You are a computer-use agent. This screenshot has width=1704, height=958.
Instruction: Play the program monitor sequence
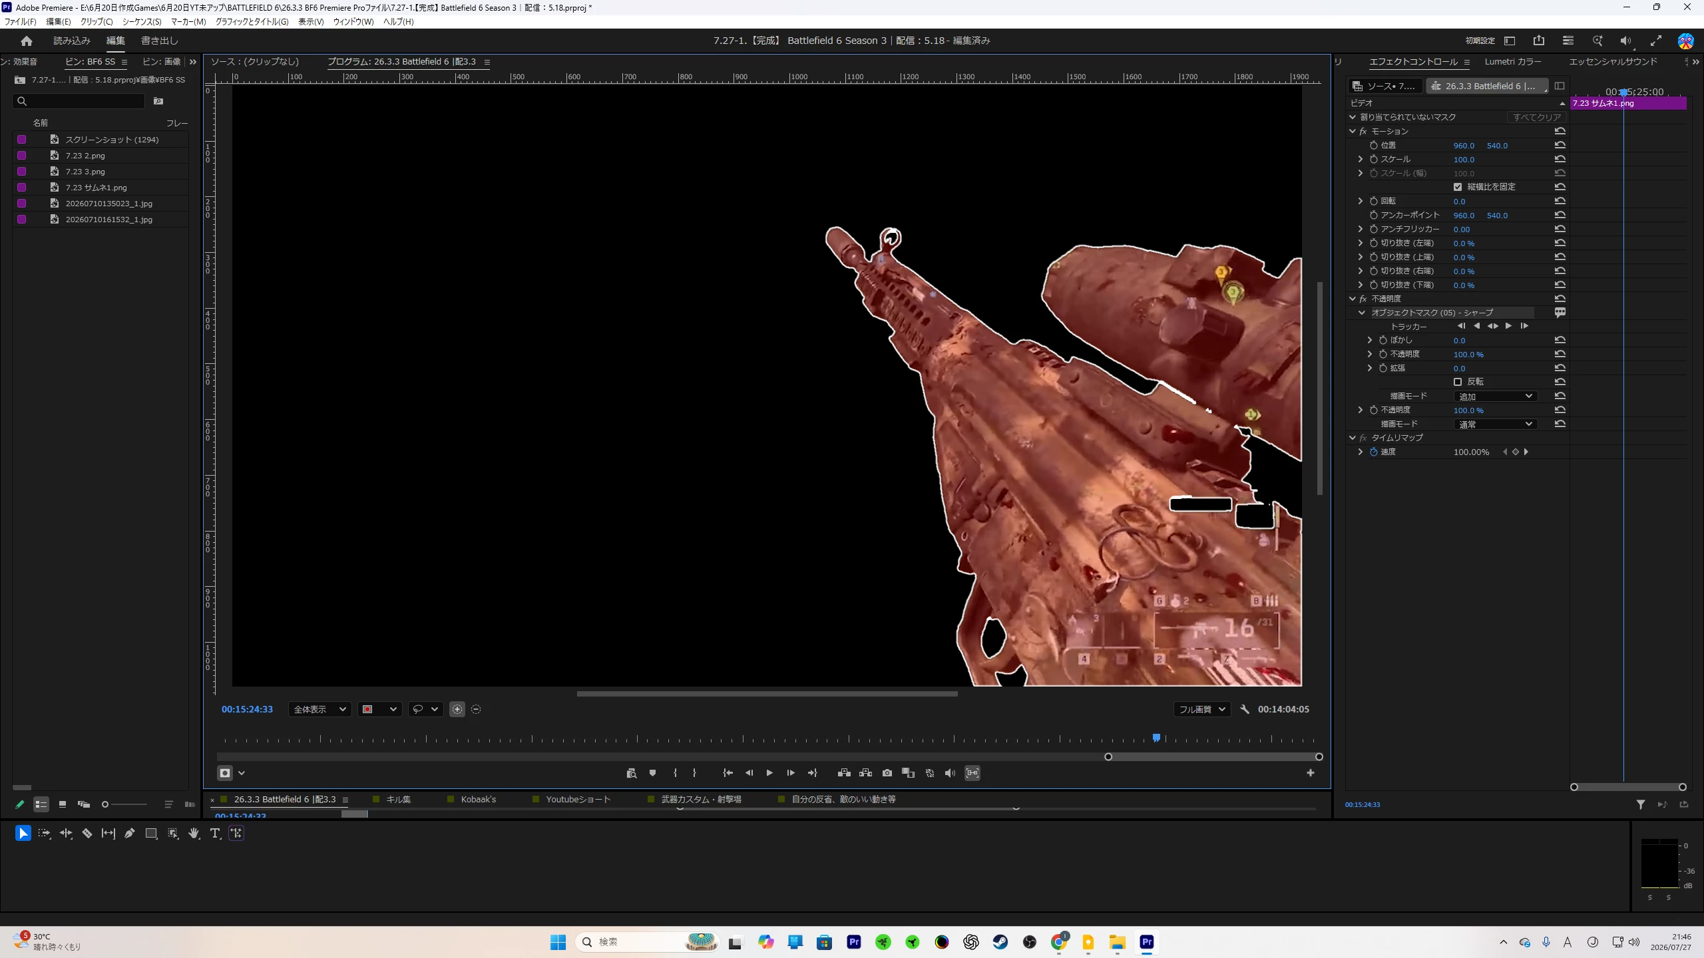769,773
